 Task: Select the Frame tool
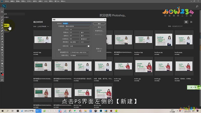[x=2, y=25]
